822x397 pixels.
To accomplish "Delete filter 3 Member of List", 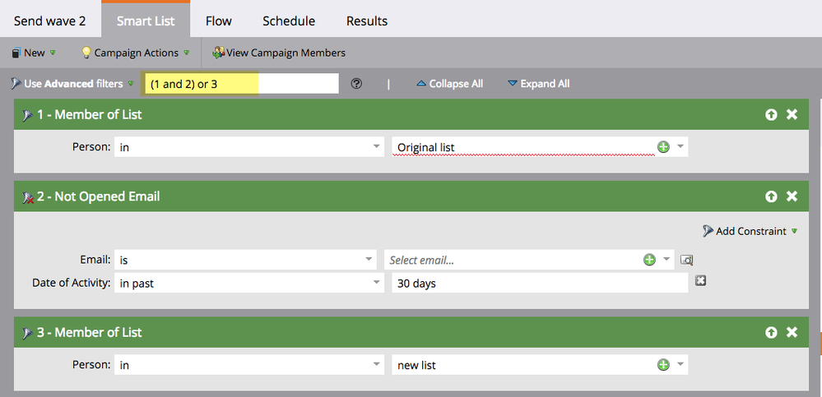I will tap(792, 333).
